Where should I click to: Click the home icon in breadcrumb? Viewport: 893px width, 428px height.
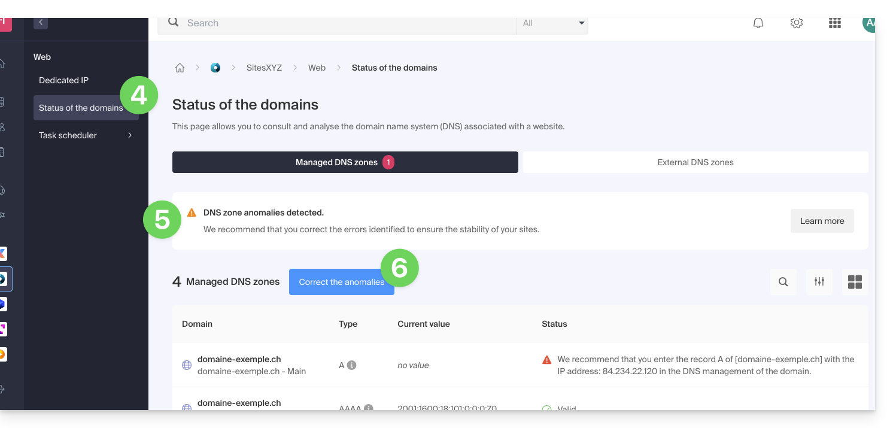180,68
